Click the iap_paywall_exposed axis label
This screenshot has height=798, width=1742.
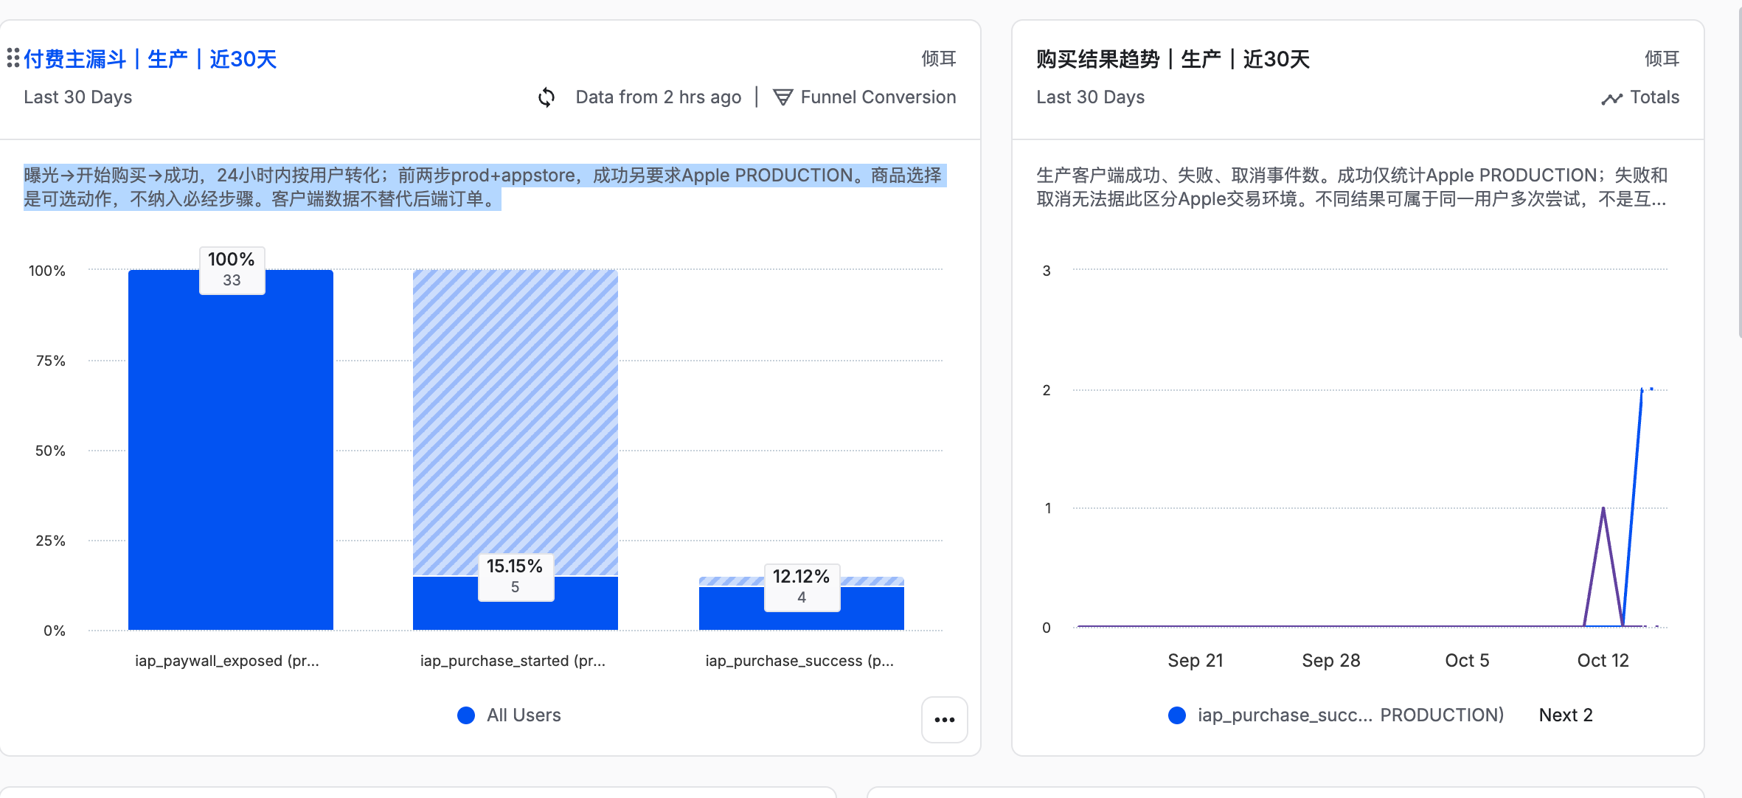(x=227, y=661)
